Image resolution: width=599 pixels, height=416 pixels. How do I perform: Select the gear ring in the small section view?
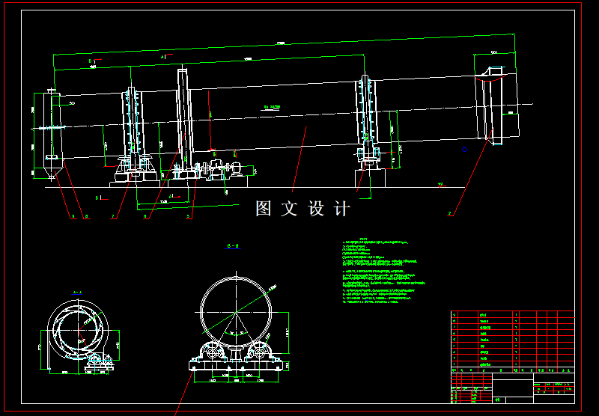pos(79,330)
